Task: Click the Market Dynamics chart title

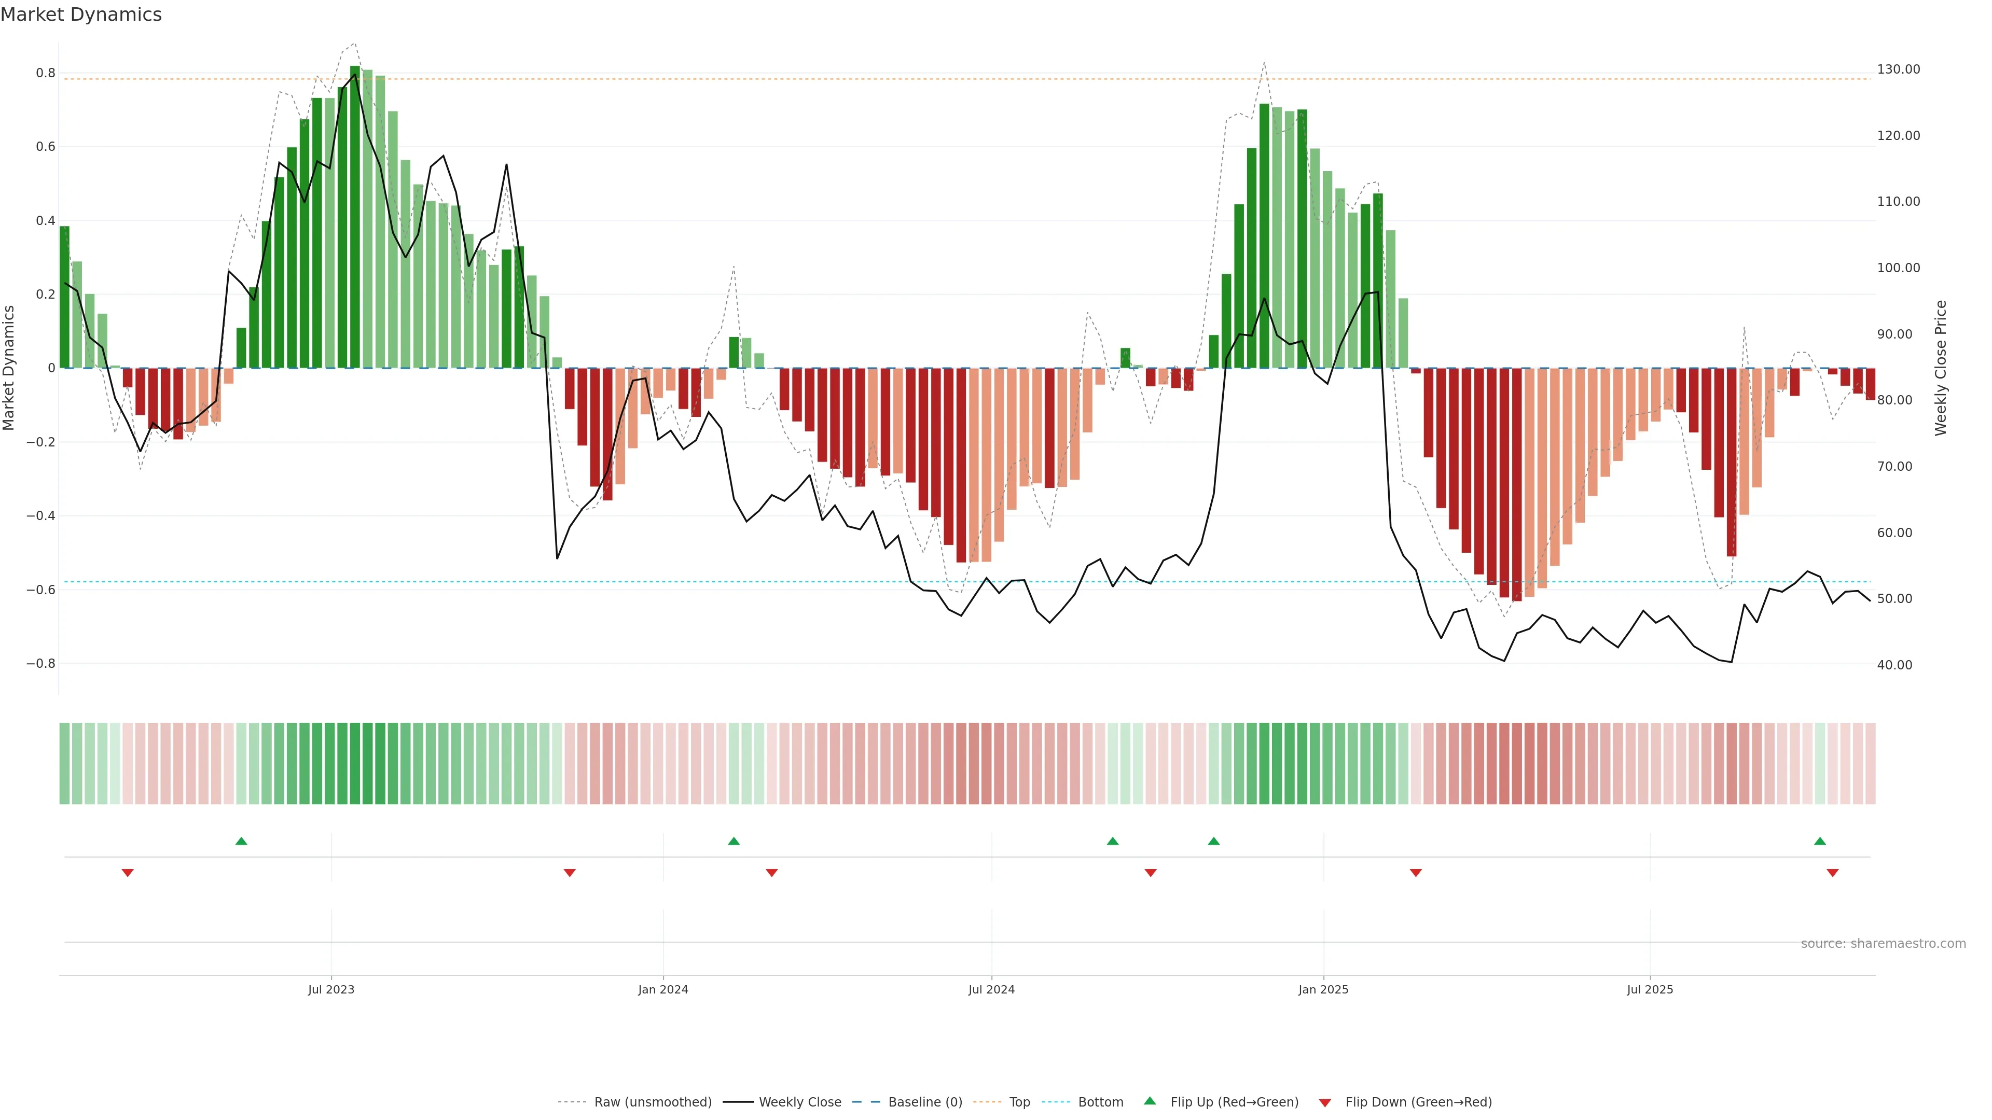Action: pyautogui.click(x=81, y=15)
